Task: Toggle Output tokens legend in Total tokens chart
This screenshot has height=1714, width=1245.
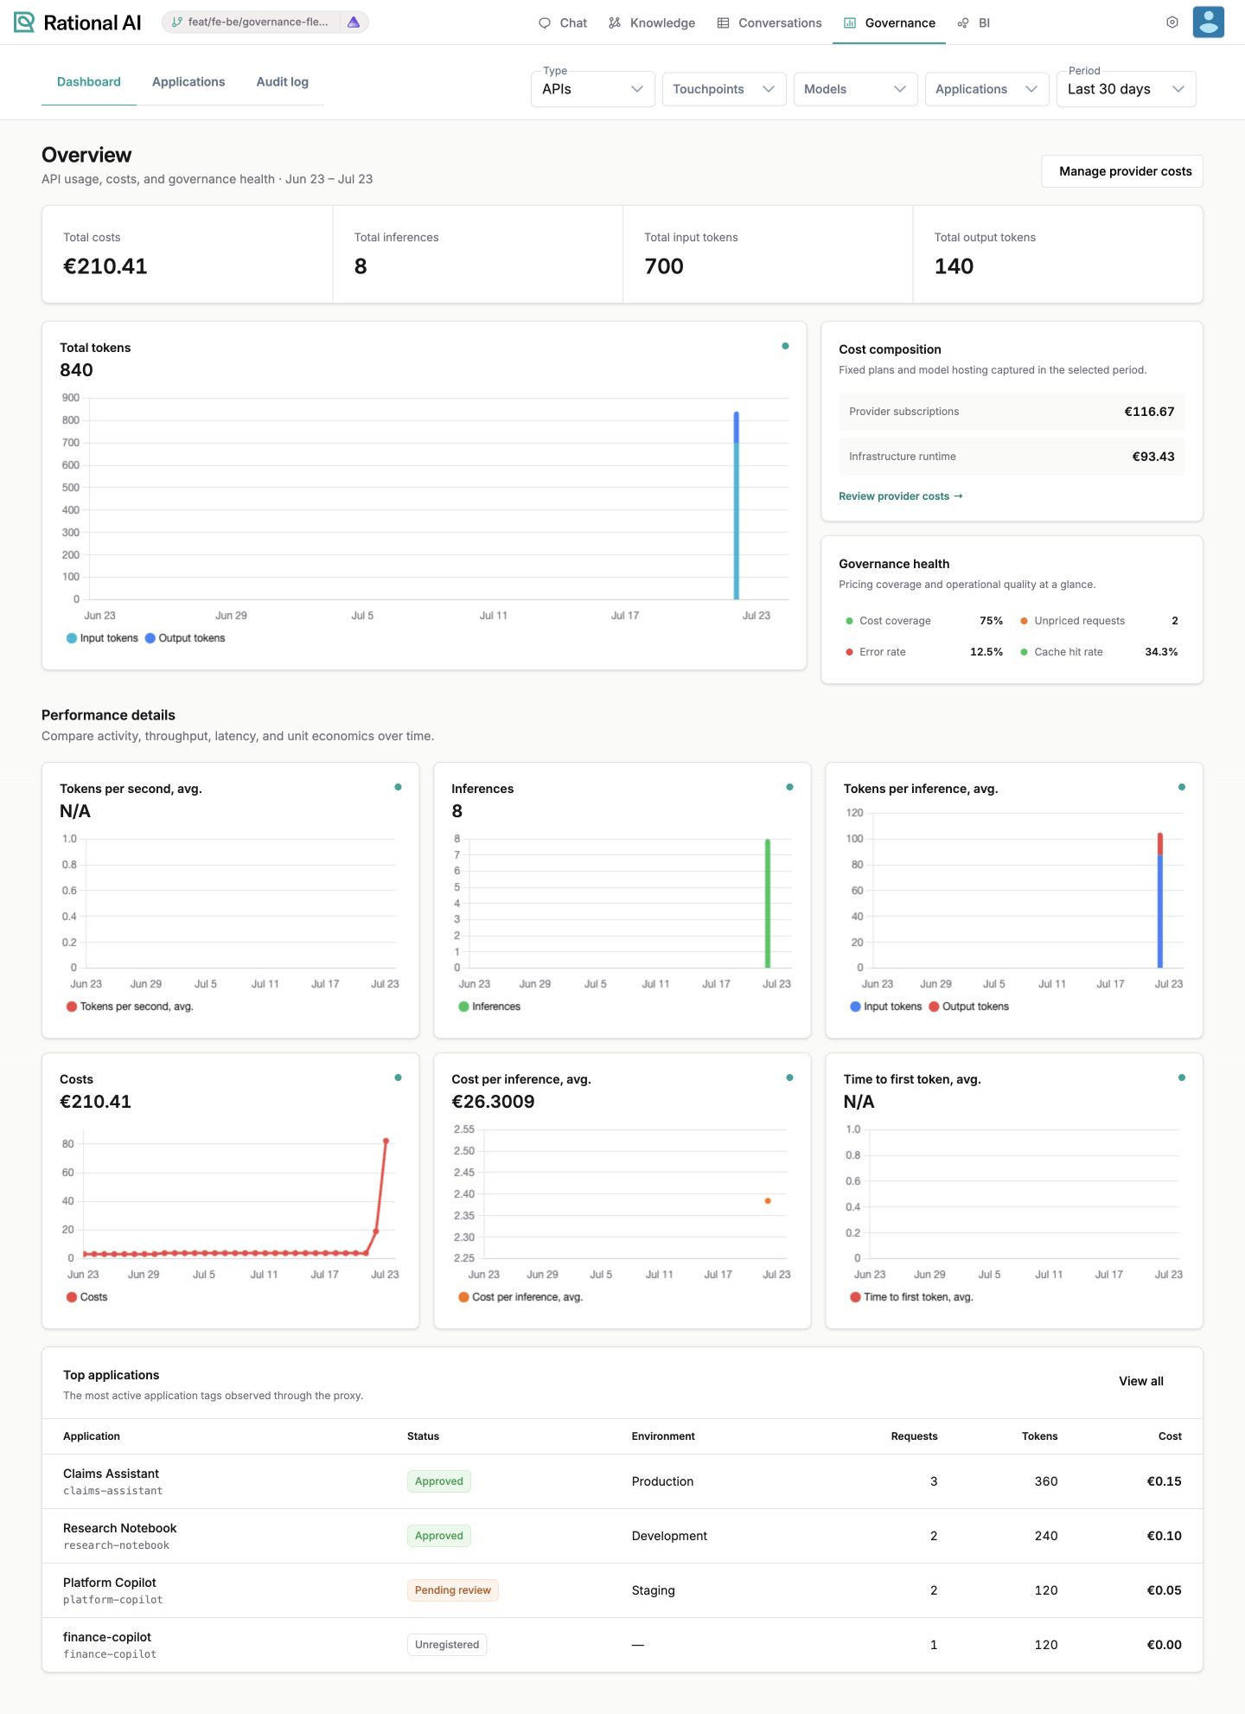Action: click(185, 638)
